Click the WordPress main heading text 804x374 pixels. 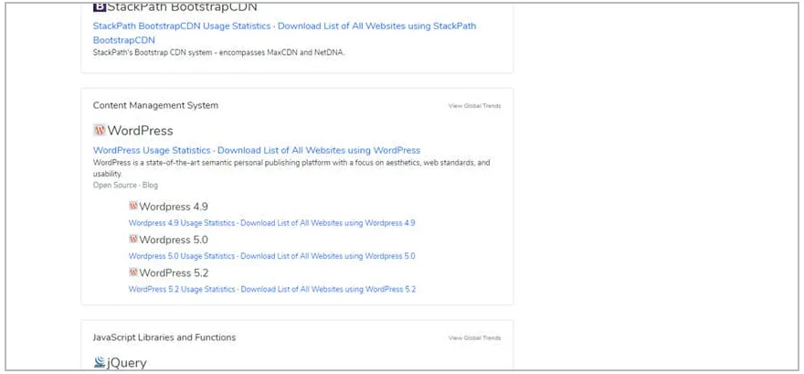click(x=140, y=131)
